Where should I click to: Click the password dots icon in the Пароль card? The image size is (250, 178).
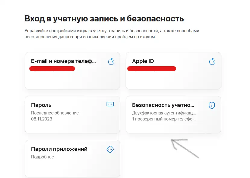click(110, 104)
